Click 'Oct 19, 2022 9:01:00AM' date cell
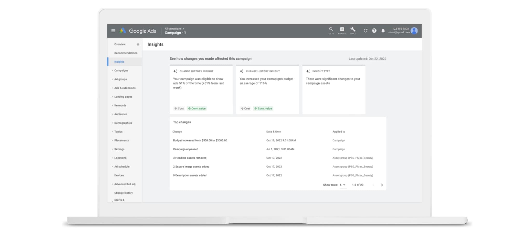 click(281, 140)
